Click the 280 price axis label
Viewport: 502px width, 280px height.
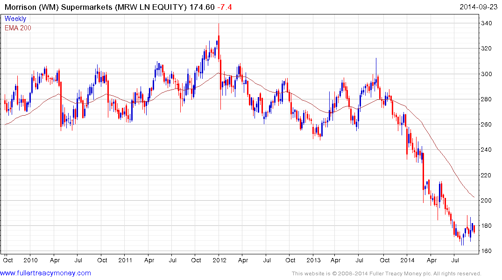coord(486,99)
